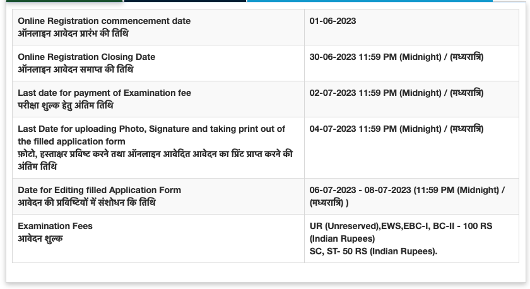Select the 01-06-2023 commencement date value
Viewport: 530px width, 289px height.
(333, 21)
